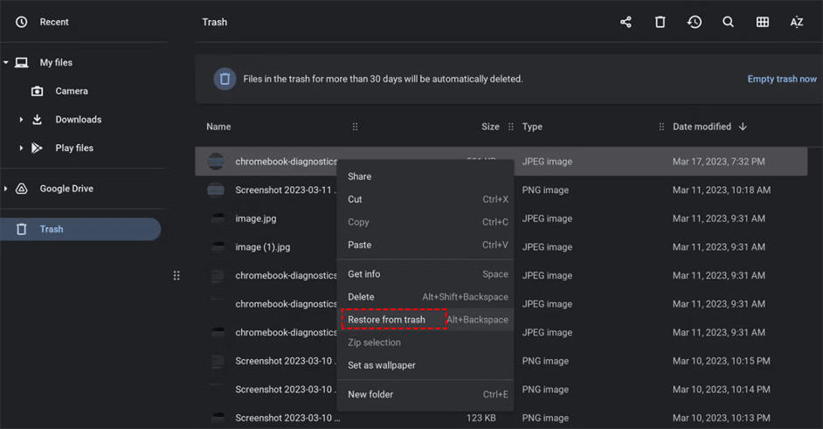Screen dimensions: 823x429
Task: Click Delete in the context menu
Action: (x=361, y=297)
